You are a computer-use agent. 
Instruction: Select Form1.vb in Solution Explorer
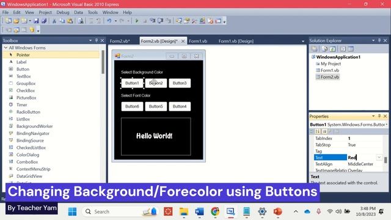coord(330,70)
